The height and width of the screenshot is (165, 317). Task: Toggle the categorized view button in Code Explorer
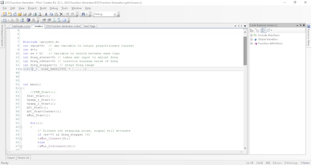[263, 30]
